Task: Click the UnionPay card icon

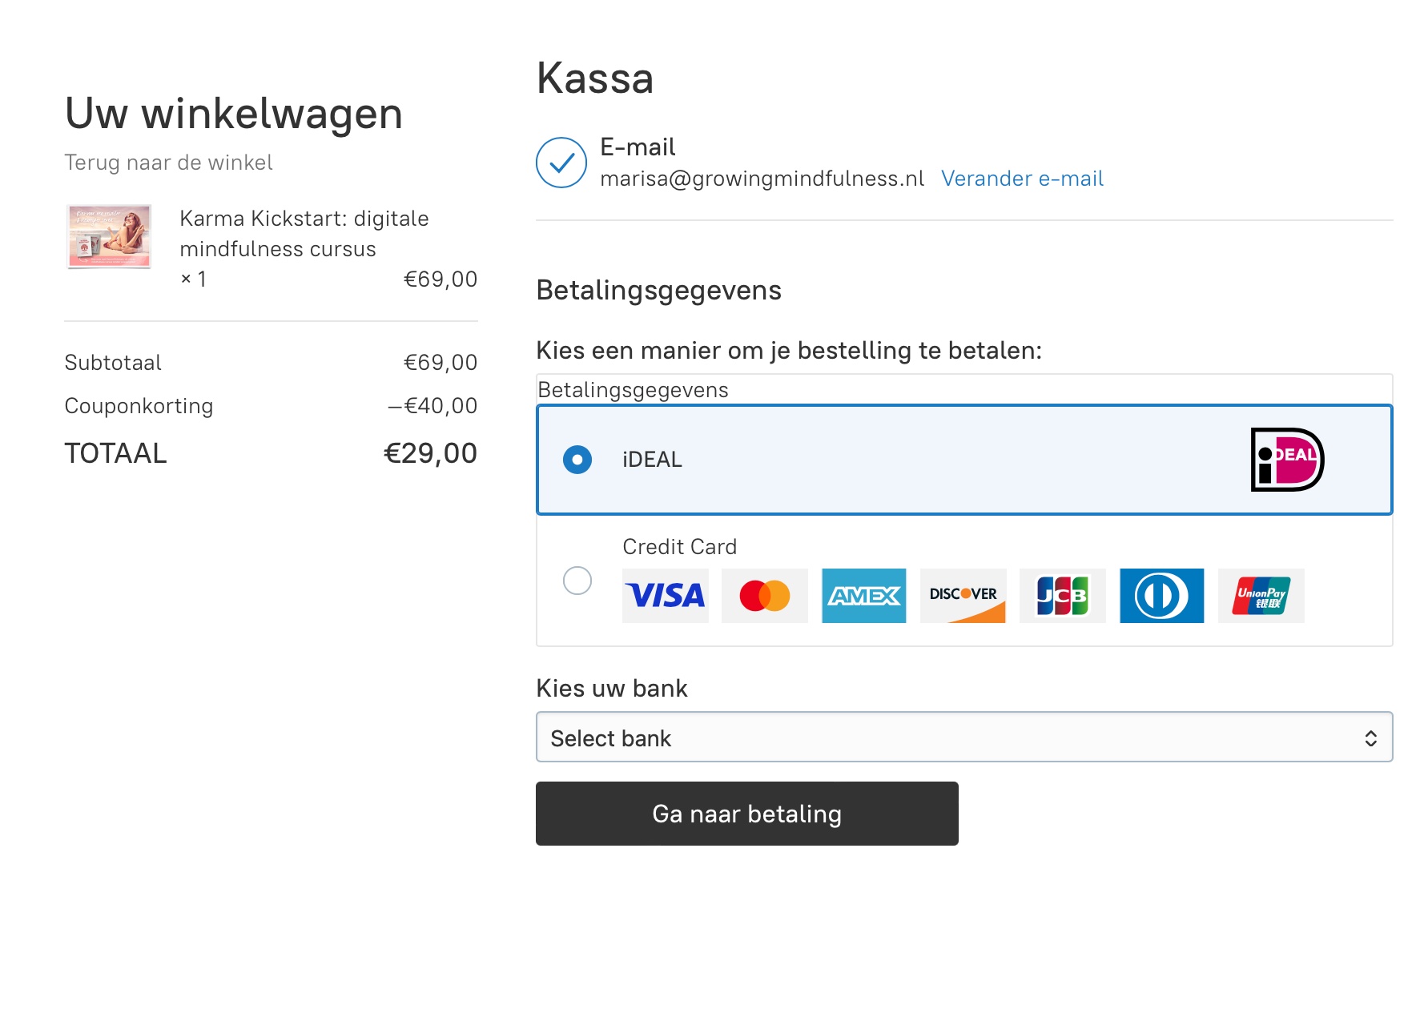Action: tap(1261, 596)
